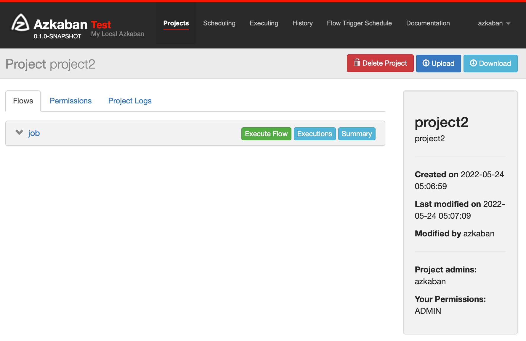The height and width of the screenshot is (341, 526).
Task: Open the Executing page
Action: (x=264, y=23)
